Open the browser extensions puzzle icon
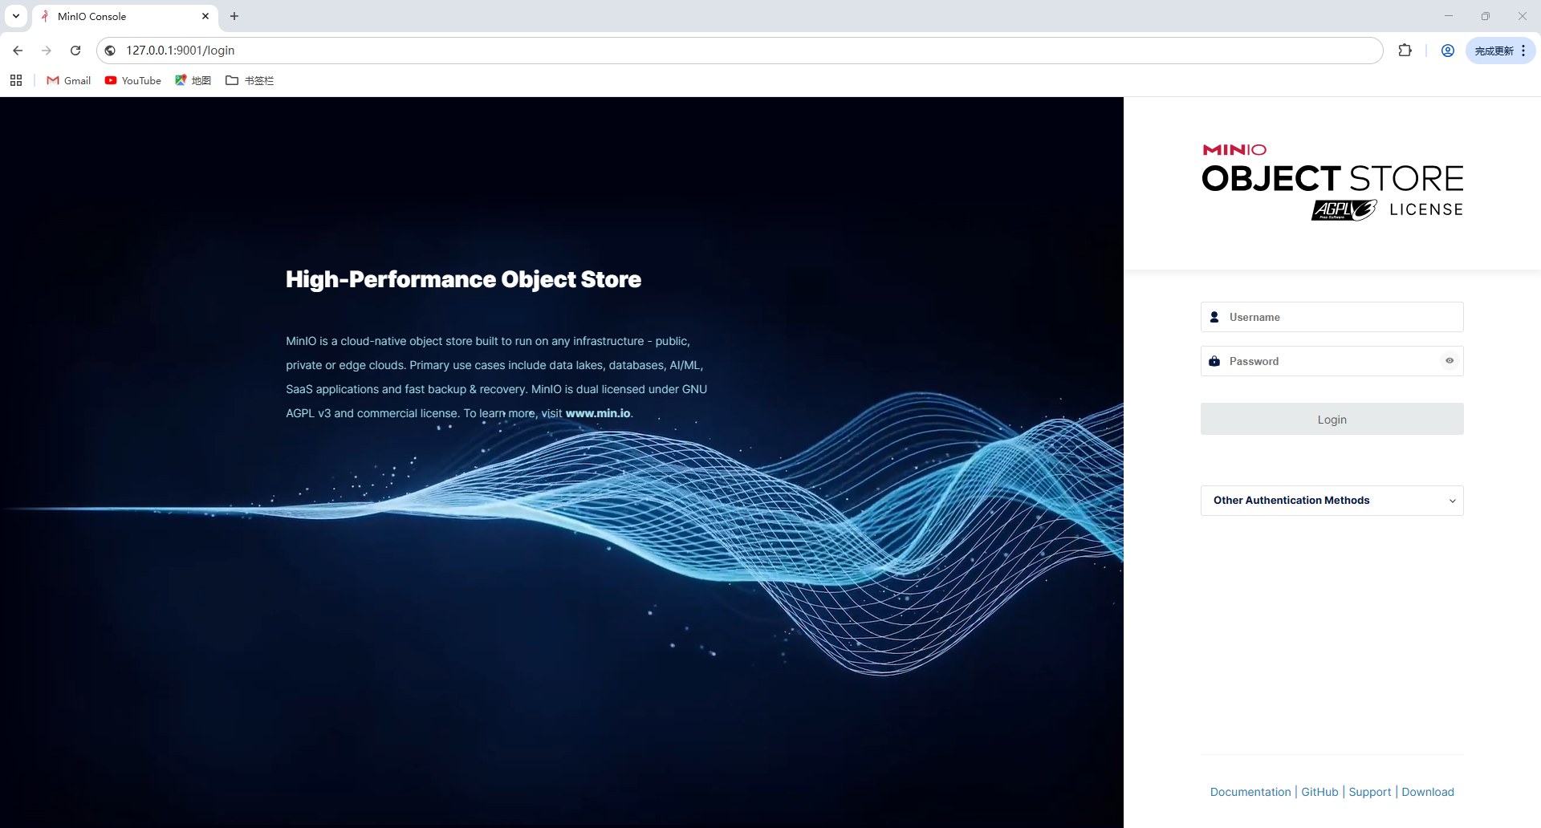This screenshot has width=1541, height=828. (1405, 51)
